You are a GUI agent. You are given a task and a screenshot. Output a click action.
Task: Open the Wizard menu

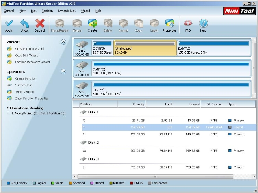(x=85, y=11)
